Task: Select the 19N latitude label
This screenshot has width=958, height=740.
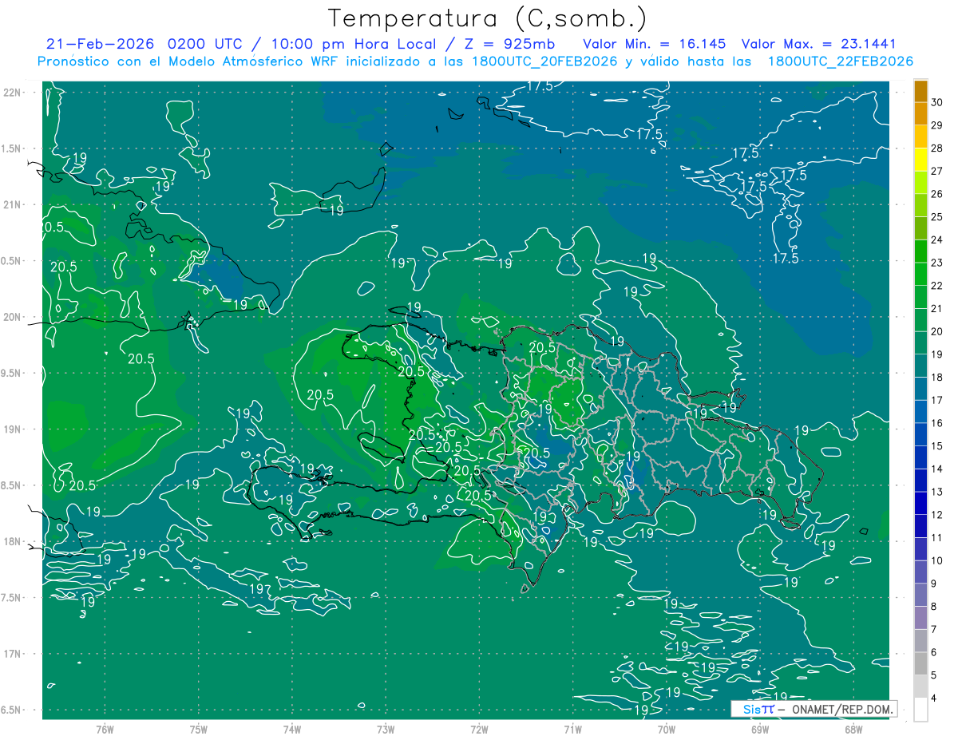Action: 13,429
